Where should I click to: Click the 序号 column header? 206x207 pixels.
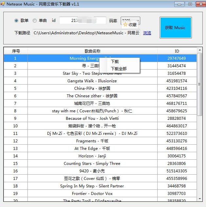(x=16, y=51)
